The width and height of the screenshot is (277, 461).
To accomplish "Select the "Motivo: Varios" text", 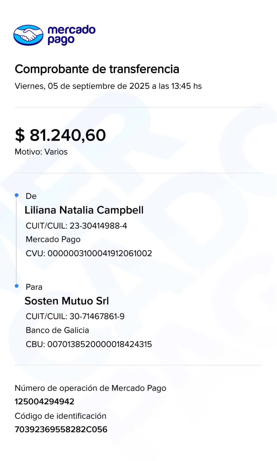I will 41,152.
